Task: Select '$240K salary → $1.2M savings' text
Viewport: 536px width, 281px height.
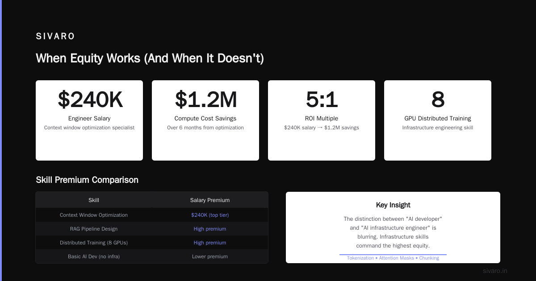Action: click(x=322, y=128)
